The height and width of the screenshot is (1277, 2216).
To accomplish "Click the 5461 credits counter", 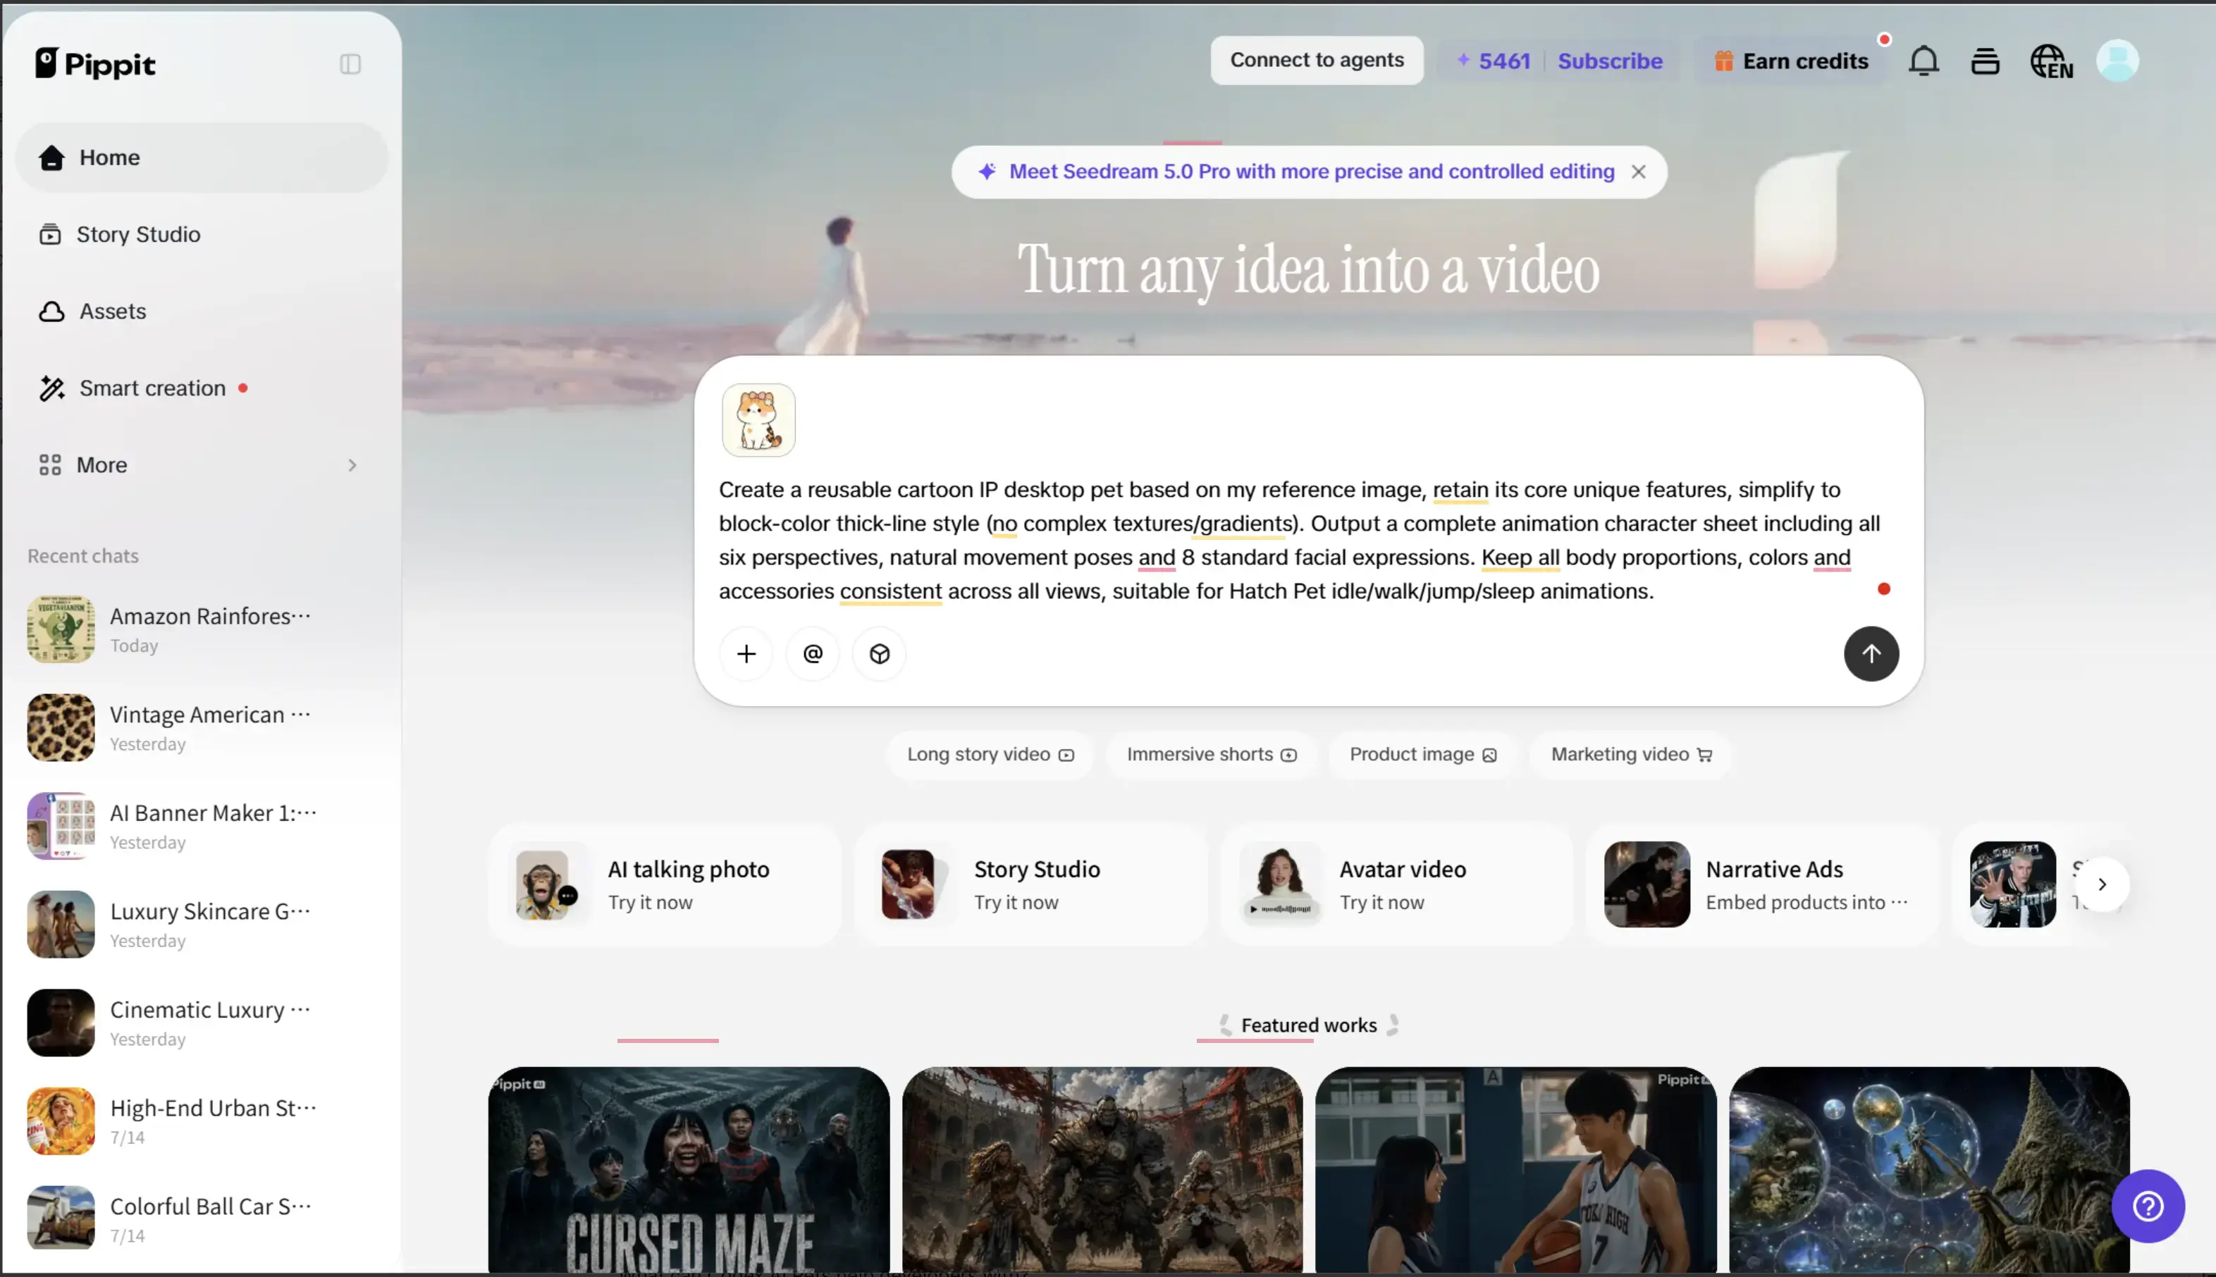I will pyautogui.click(x=1494, y=61).
